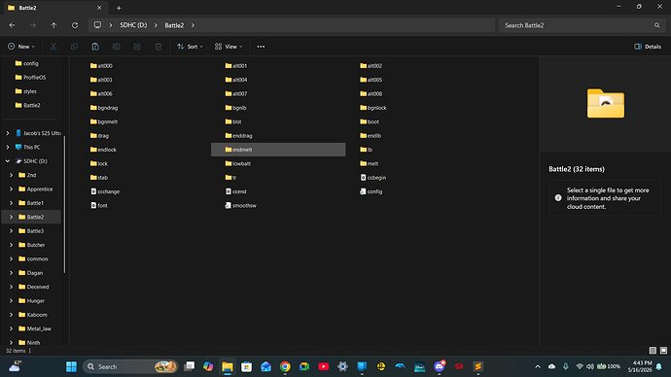Screen dimensions: 671x377
Task: Select the ccbegin file
Action: (x=373, y=178)
